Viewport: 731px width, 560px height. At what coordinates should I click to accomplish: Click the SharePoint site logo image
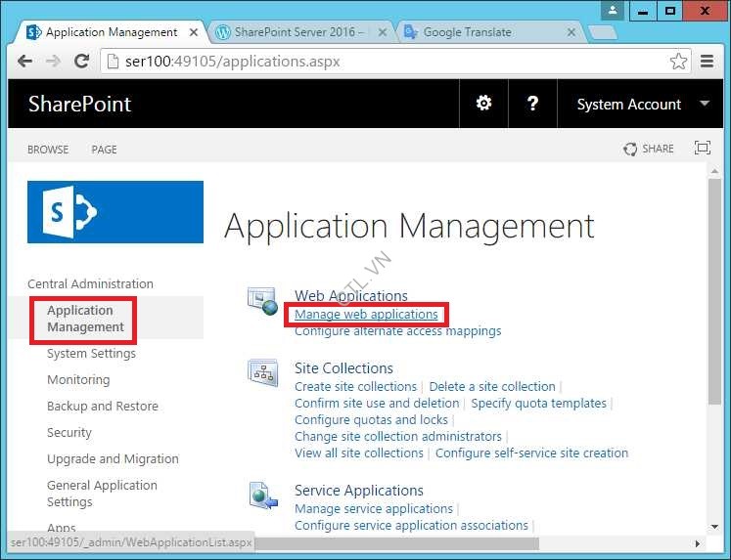[115, 212]
